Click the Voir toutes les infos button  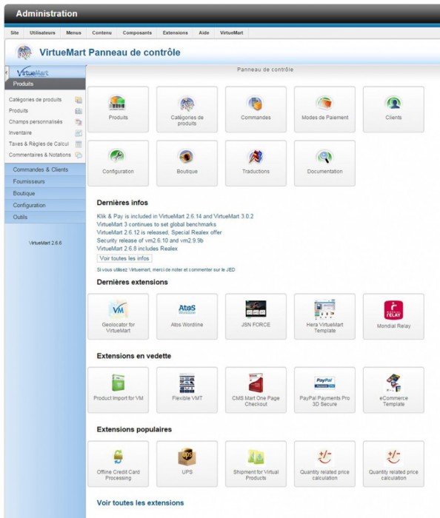click(124, 258)
